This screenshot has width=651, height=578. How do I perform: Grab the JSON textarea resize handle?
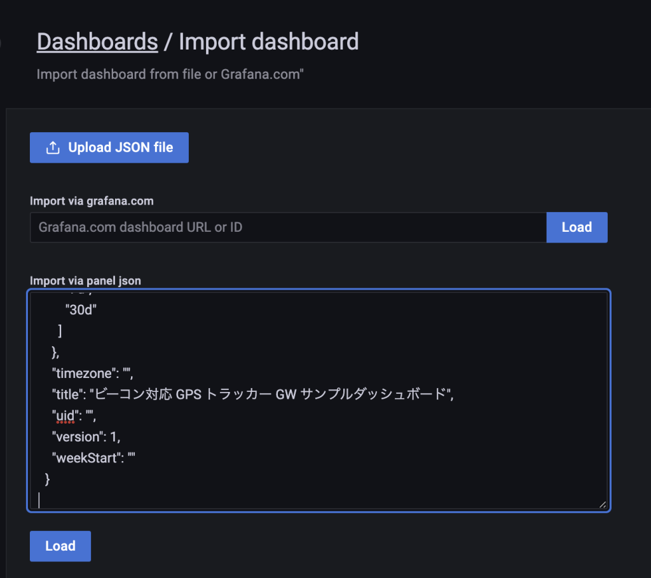[601, 504]
